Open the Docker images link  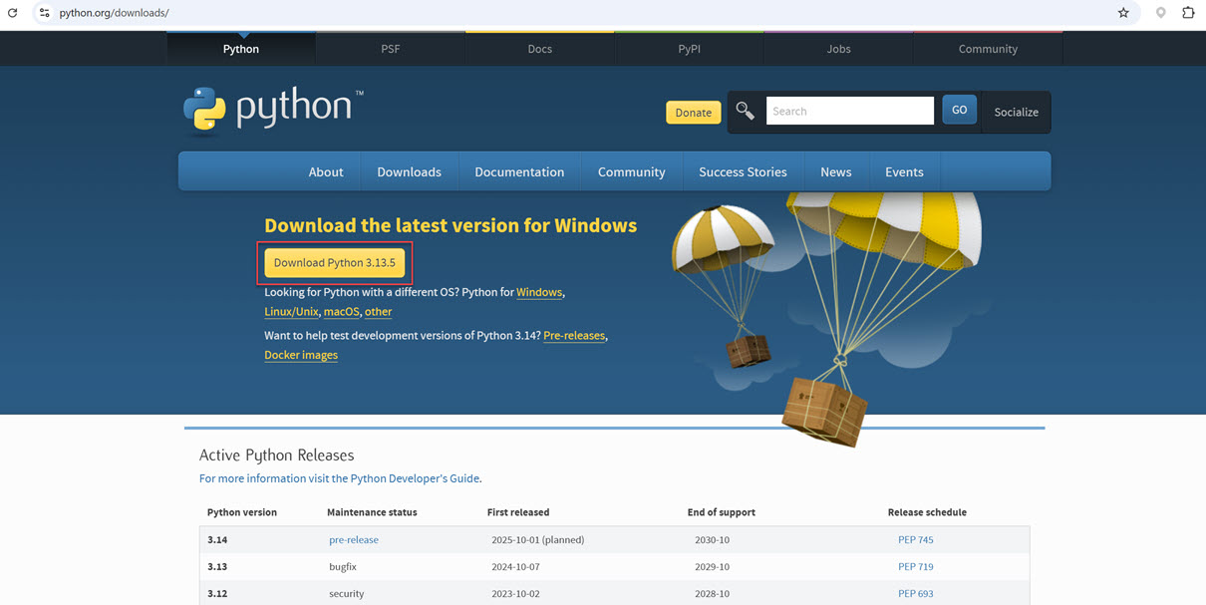[300, 354]
